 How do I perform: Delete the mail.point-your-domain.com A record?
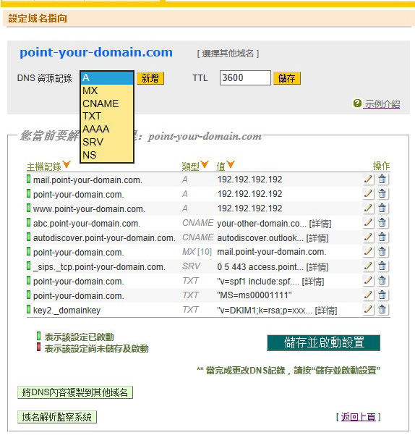click(x=382, y=179)
